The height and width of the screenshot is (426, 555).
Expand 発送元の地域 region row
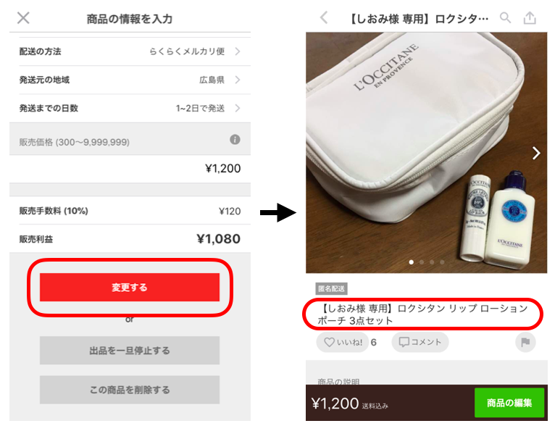(130, 80)
